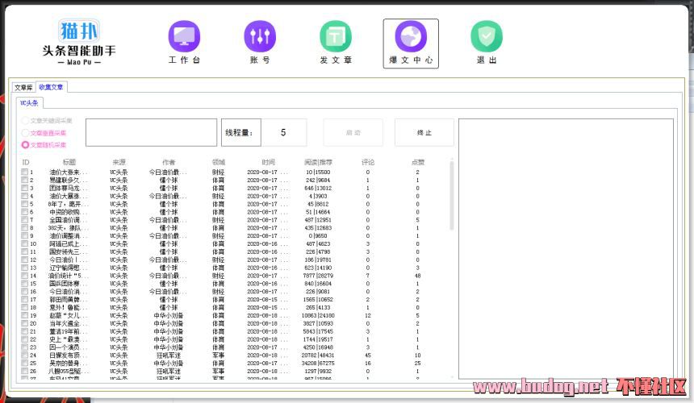Screen dimensions: 694x403
Task: Click the comment count 45 in row 24
Action: click(368, 355)
